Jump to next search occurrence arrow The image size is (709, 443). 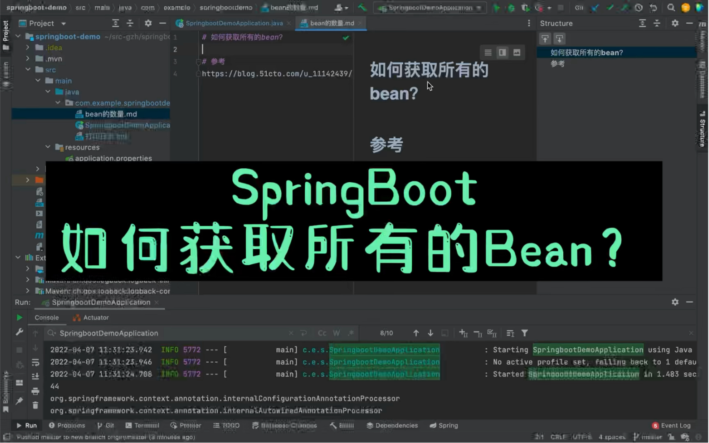pyautogui.click(x=430, y=333)
